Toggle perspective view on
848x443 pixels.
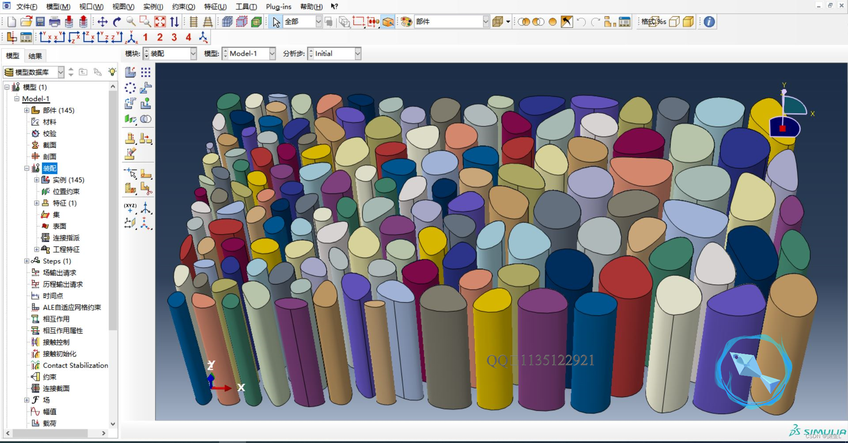(208, 22)
